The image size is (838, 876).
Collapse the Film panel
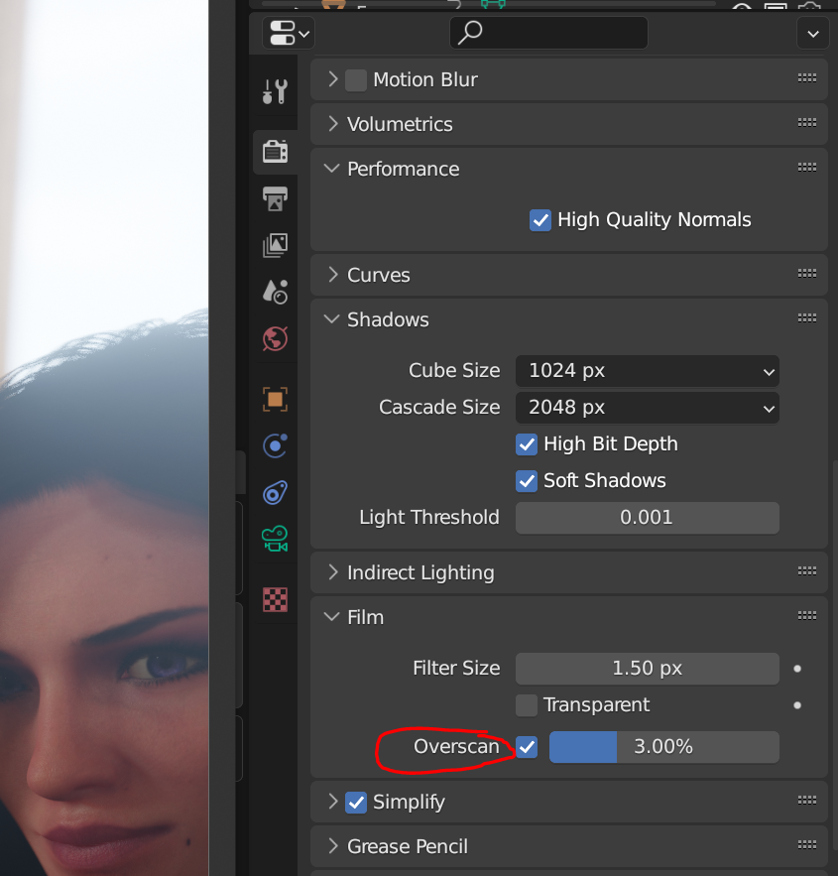click(331, 617)
